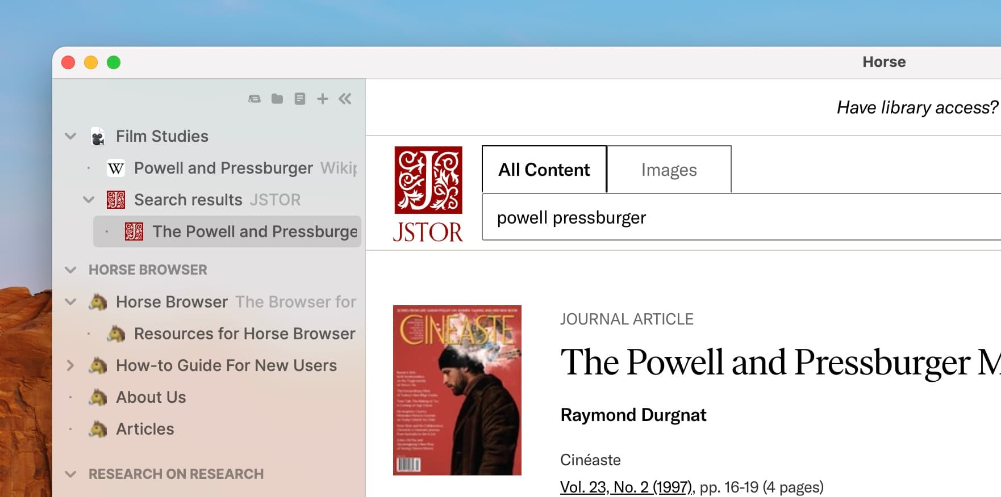Click the Have library access? text

pyautogui.click(x=917, y=107)
